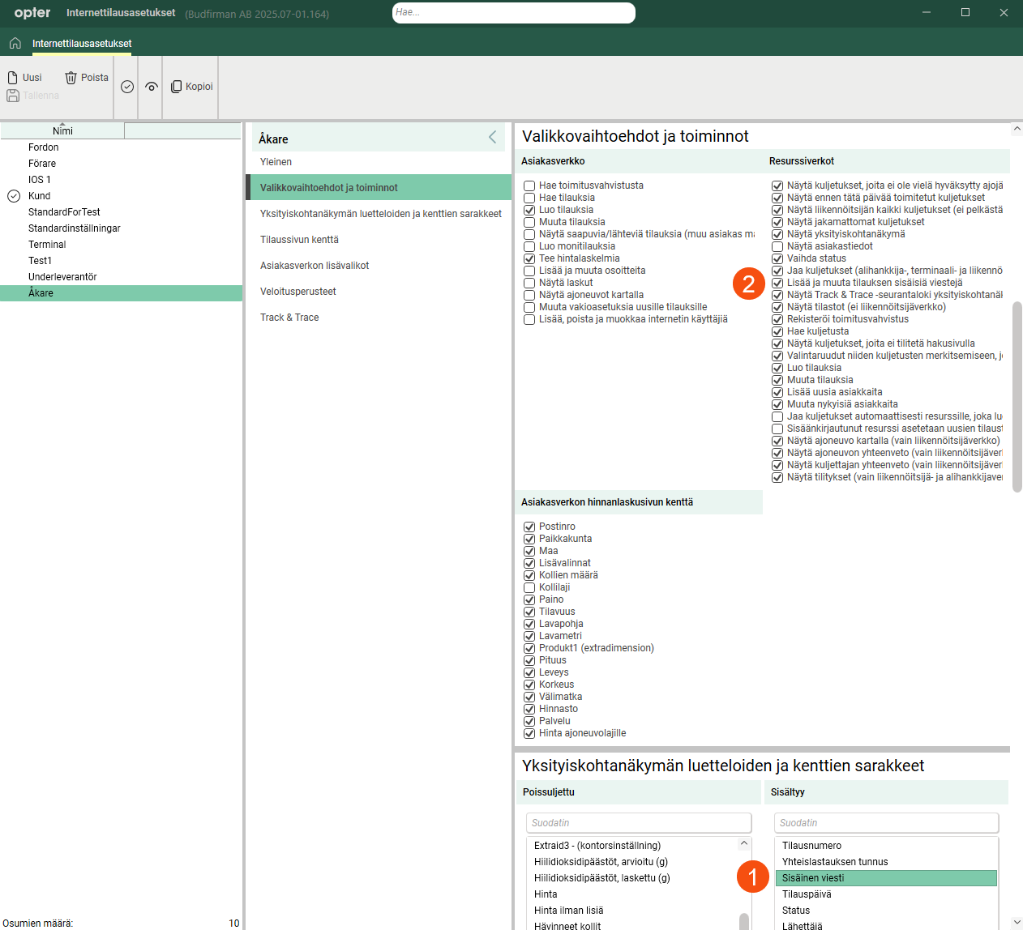Click the circled checkmark toolbar icon
The image size is (1023, 930).
pyautogui.click(x=127, y=87)
